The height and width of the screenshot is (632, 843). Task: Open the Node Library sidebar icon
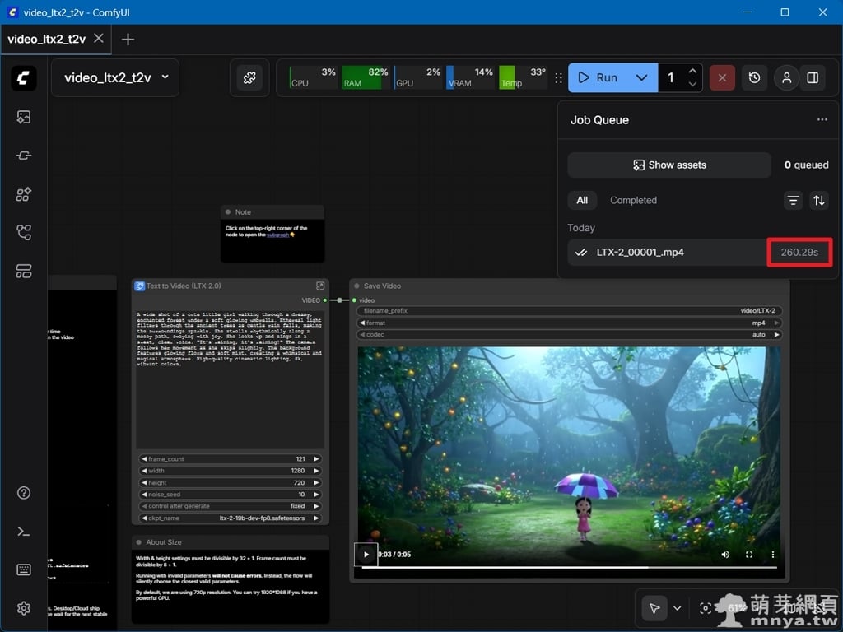tap(24, 156)
